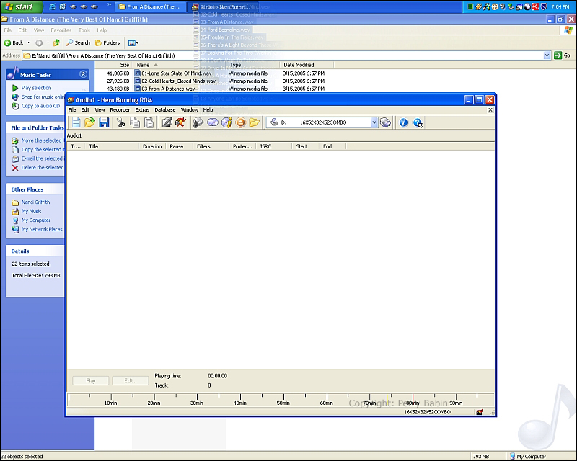Image resolution: width=577 pixels, height=461 pixels.
Task: Click the Explorer address path field
Action: click(282, 55)
